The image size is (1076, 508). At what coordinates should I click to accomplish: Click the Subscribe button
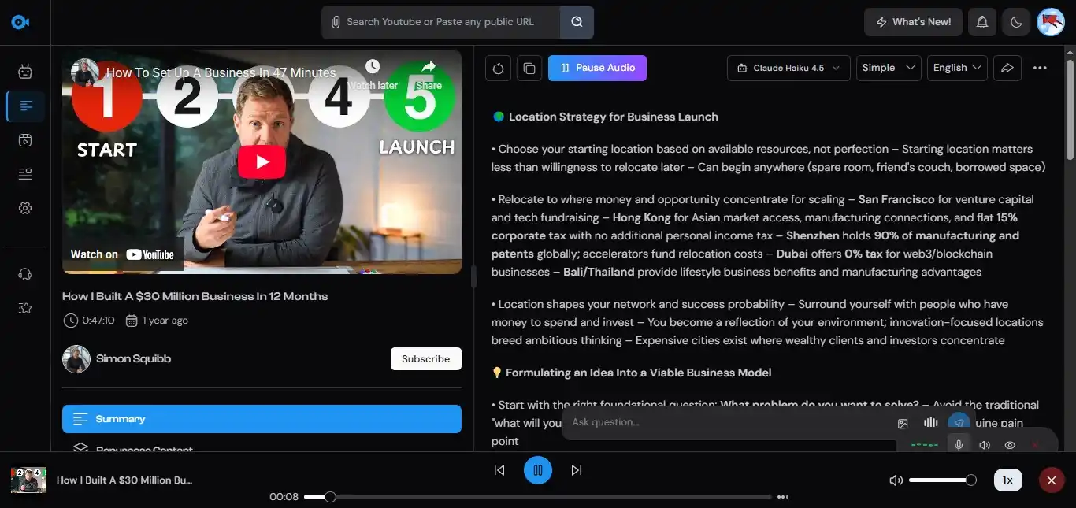coord(425,358)
